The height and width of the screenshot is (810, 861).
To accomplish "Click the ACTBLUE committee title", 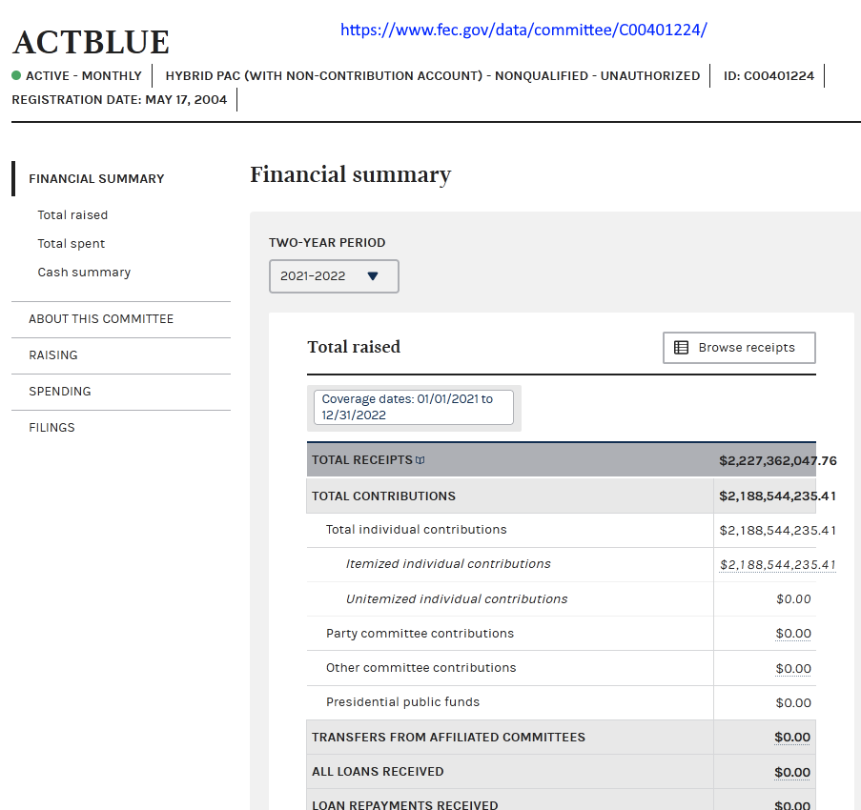I will (x=92, y=42).
